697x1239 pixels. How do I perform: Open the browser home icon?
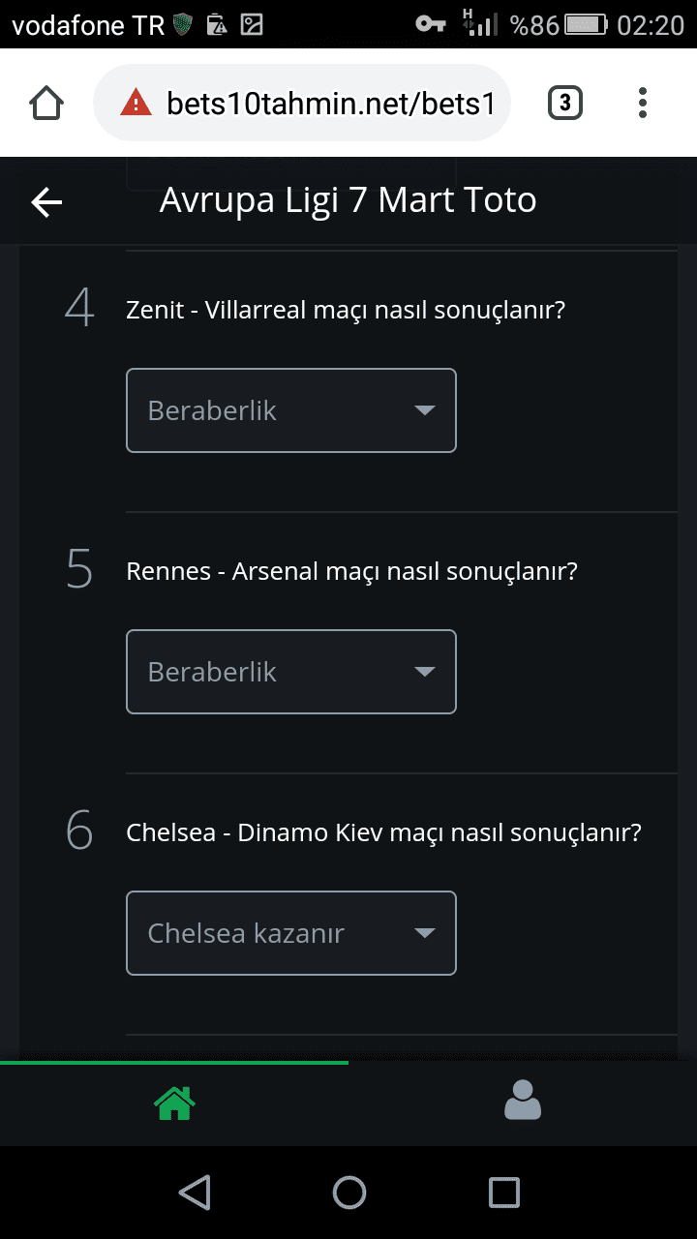pos(46,103)
